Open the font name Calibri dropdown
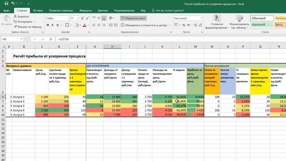 click(x=68, y=18)
